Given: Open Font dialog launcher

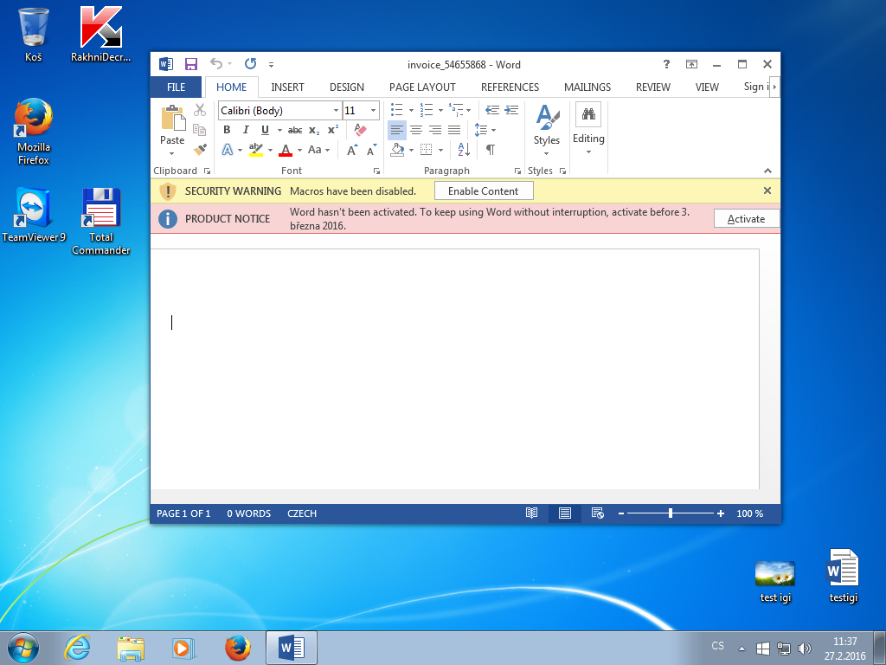Looking at the screenshot, I should point(376,171).
